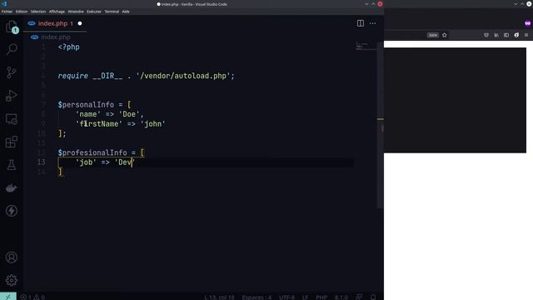Screen dimensions: 533x300
Task: Click the dark page area in browser window
Action: [456, 100]
